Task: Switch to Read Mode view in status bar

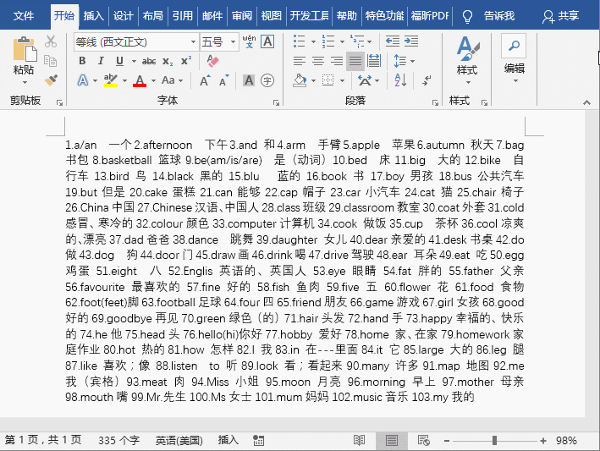Action: [x=360, y=441]
